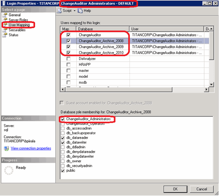Toggle the ChangeAuditor_Administrators role checkbox
The height and width of the screenshot is (196, 219).
point(63,119)
